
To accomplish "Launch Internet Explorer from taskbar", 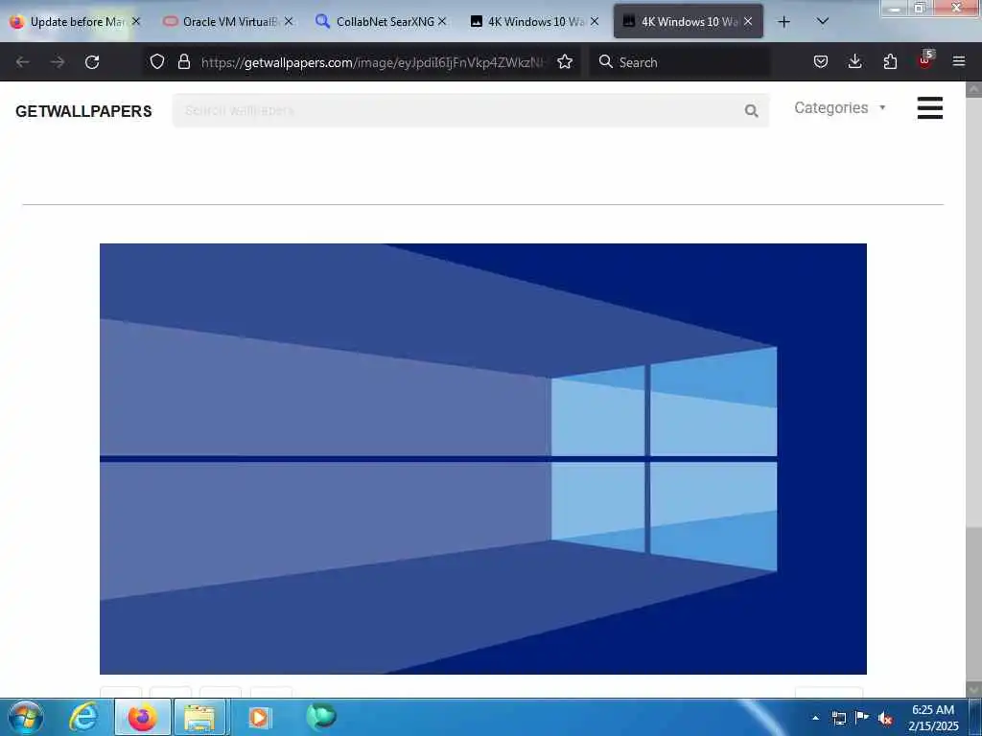I will pos(83,717).
